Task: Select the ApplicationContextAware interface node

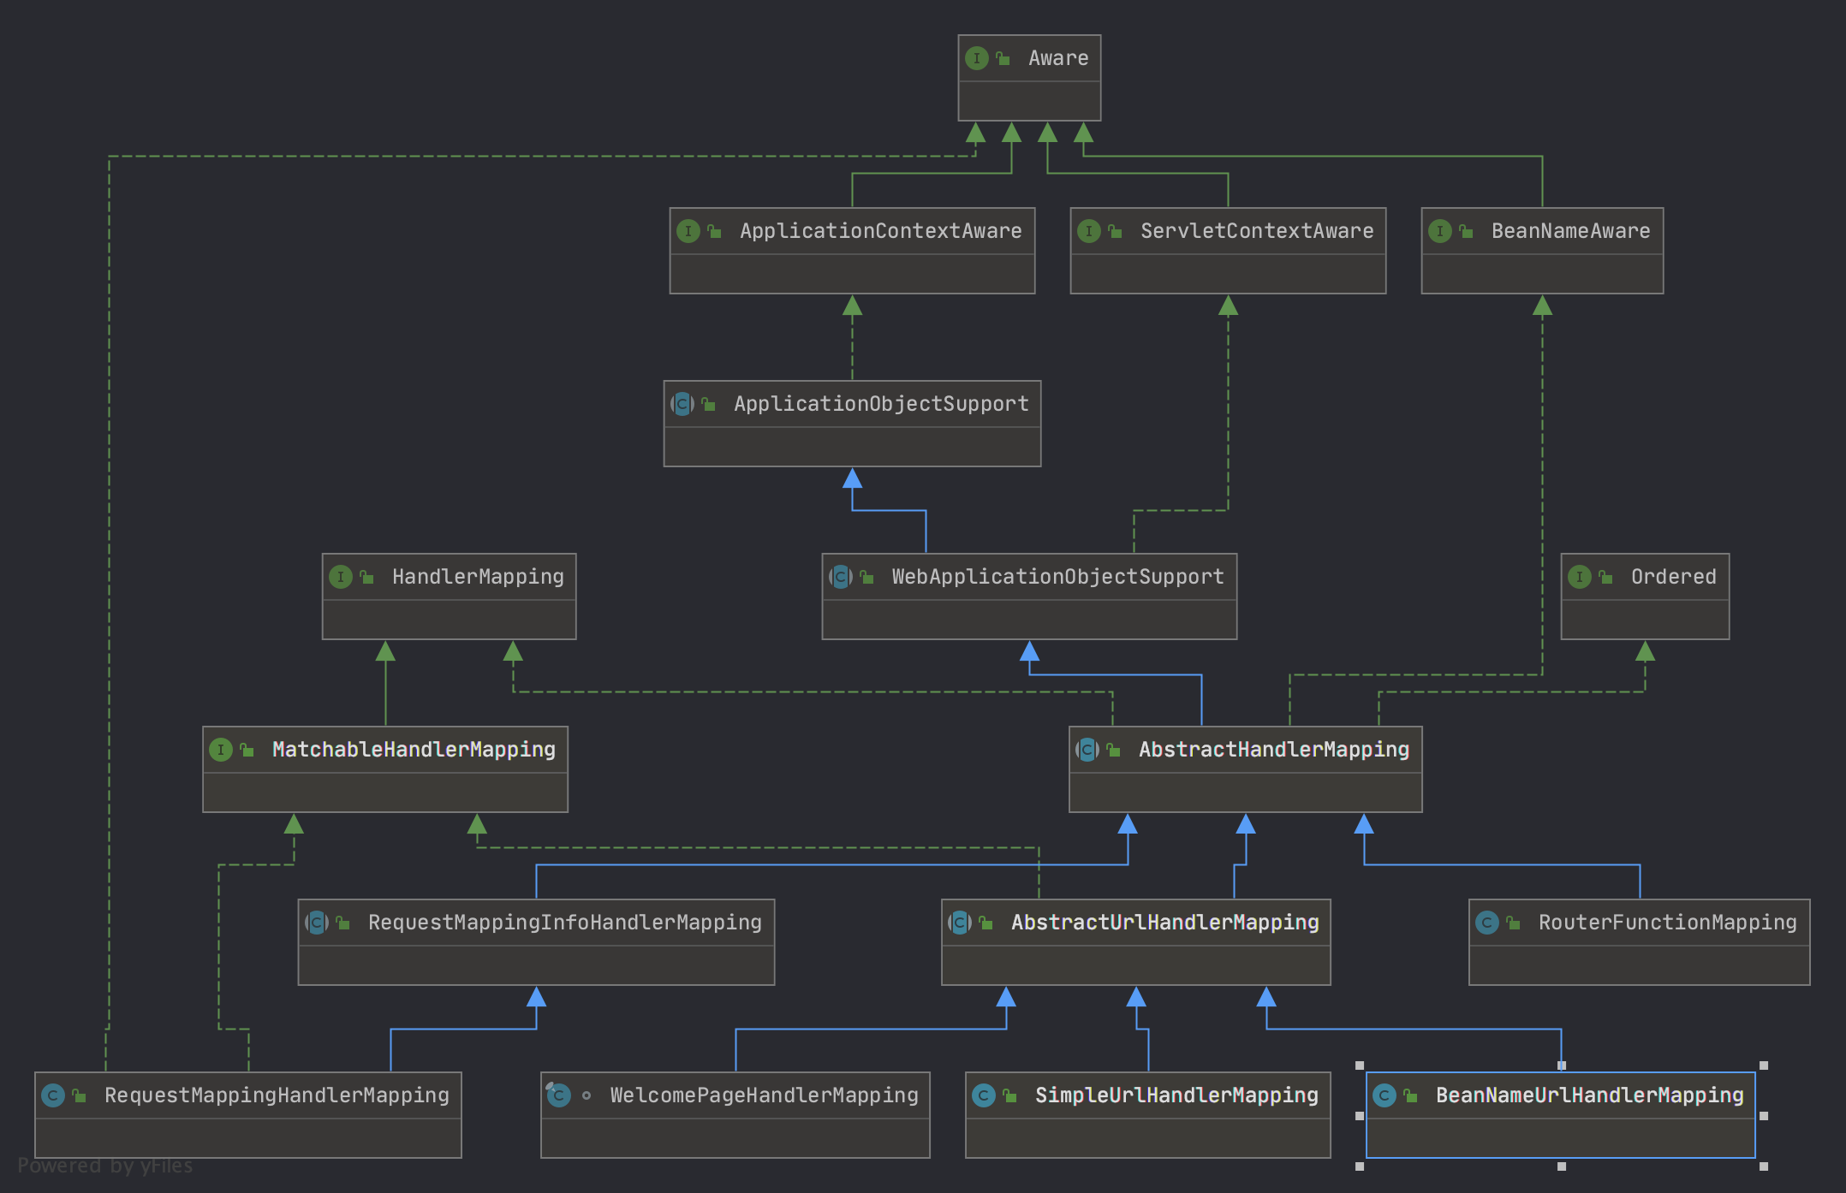Action: (852, 251)
